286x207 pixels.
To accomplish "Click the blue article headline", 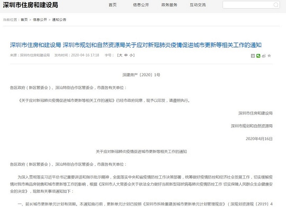I will click(x=136, y=45).
